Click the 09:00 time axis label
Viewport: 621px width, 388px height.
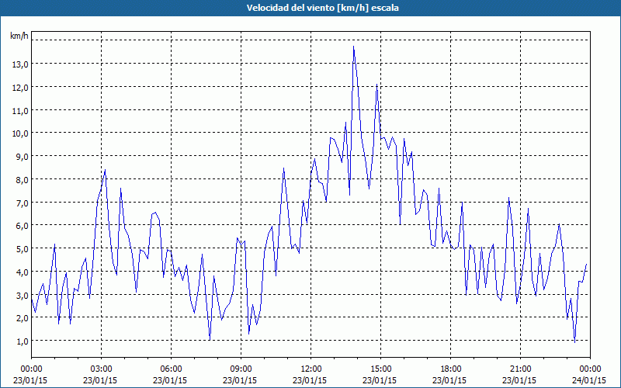[241, 369]
